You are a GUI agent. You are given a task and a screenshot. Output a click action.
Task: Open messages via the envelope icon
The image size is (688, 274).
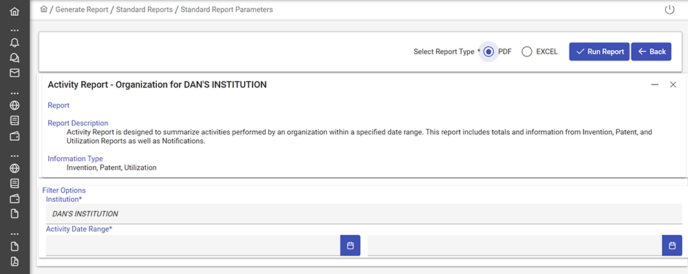[14, 73]
